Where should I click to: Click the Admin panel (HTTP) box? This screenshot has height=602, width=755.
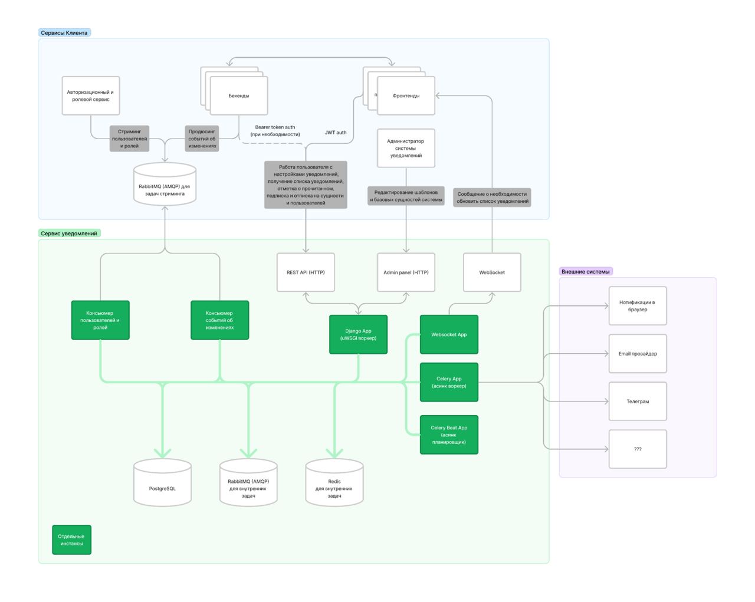coord(406,272)
